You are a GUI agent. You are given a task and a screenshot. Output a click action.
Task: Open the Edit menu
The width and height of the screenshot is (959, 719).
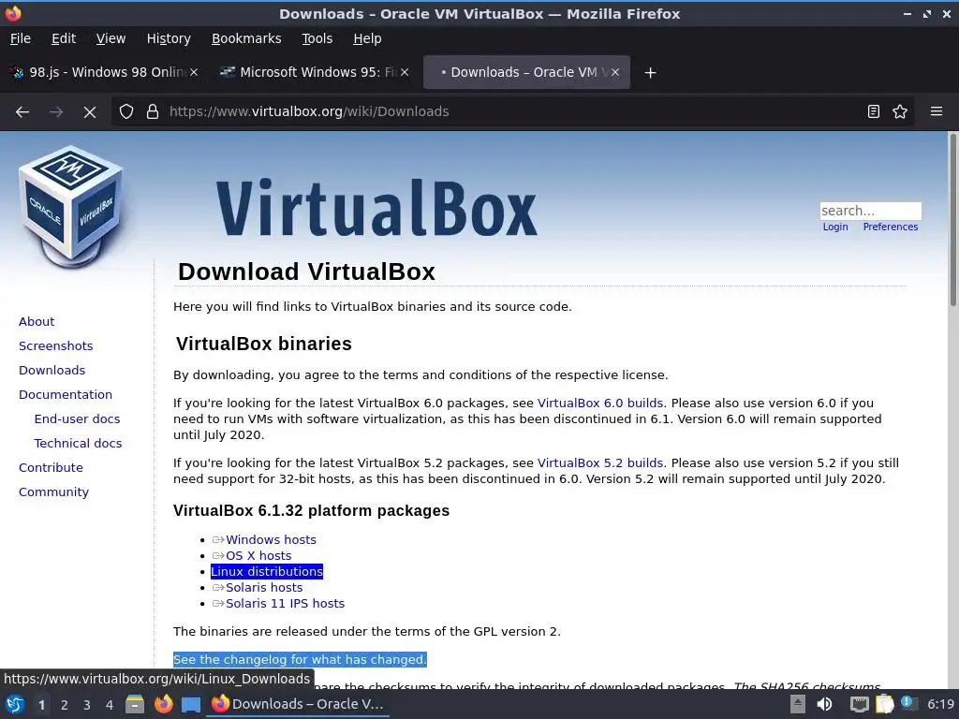coord(64,38)
